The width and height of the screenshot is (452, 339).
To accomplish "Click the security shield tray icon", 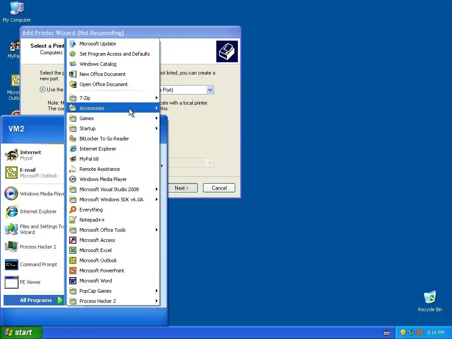I will [x=403, y=332].
